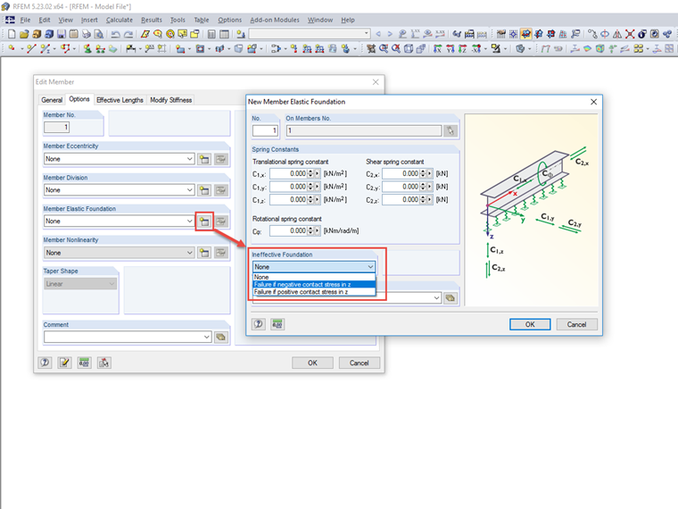Screen dimensions: 678x509
Task: Open the Member Eccentricity dropdown
Action: pos(189,159)
